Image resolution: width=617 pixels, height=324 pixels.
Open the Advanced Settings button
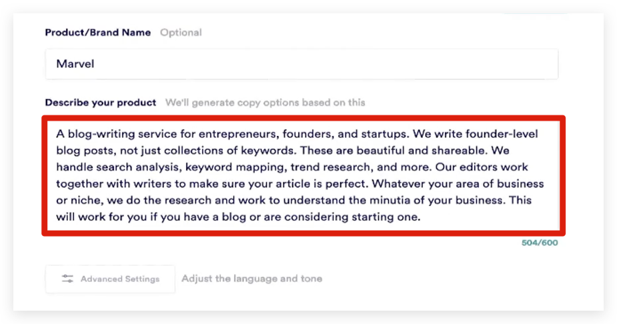110,279
